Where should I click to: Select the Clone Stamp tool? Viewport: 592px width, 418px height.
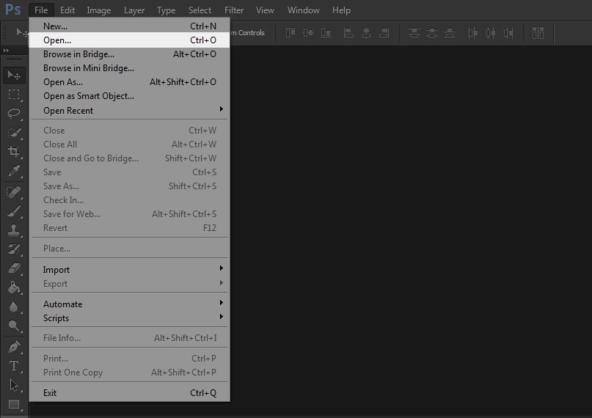point(14,230)
